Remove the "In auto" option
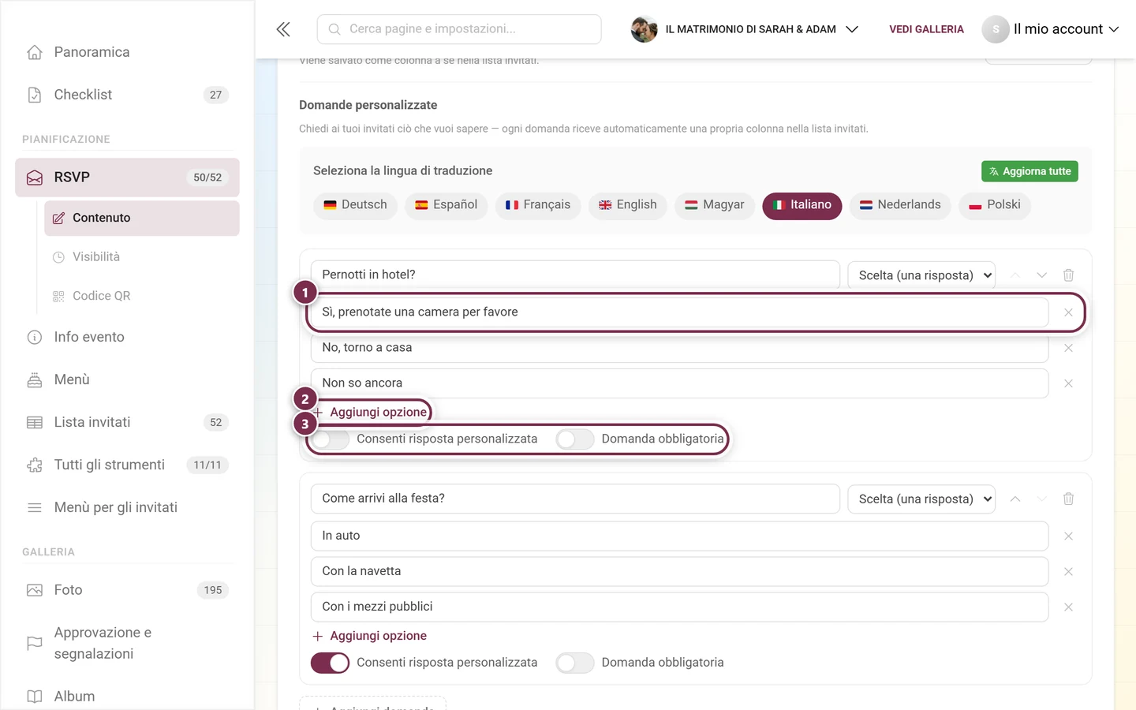1136x710 pixels. [x=1068, y=536]
